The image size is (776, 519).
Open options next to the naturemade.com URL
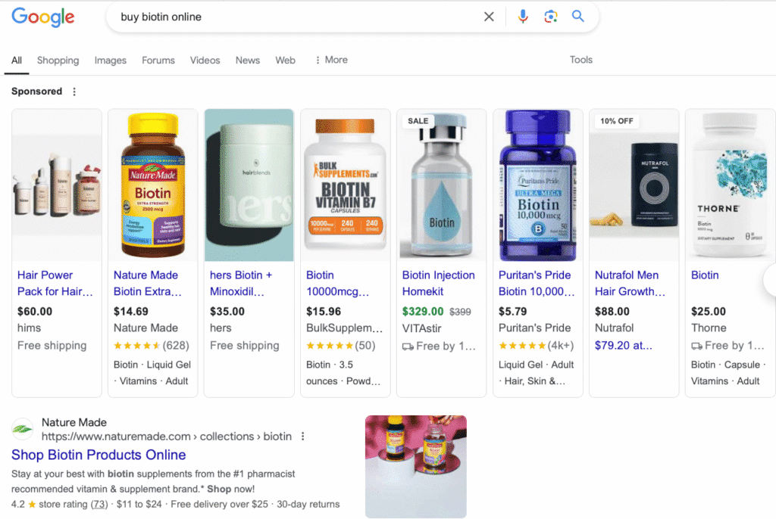click(302, 437)
